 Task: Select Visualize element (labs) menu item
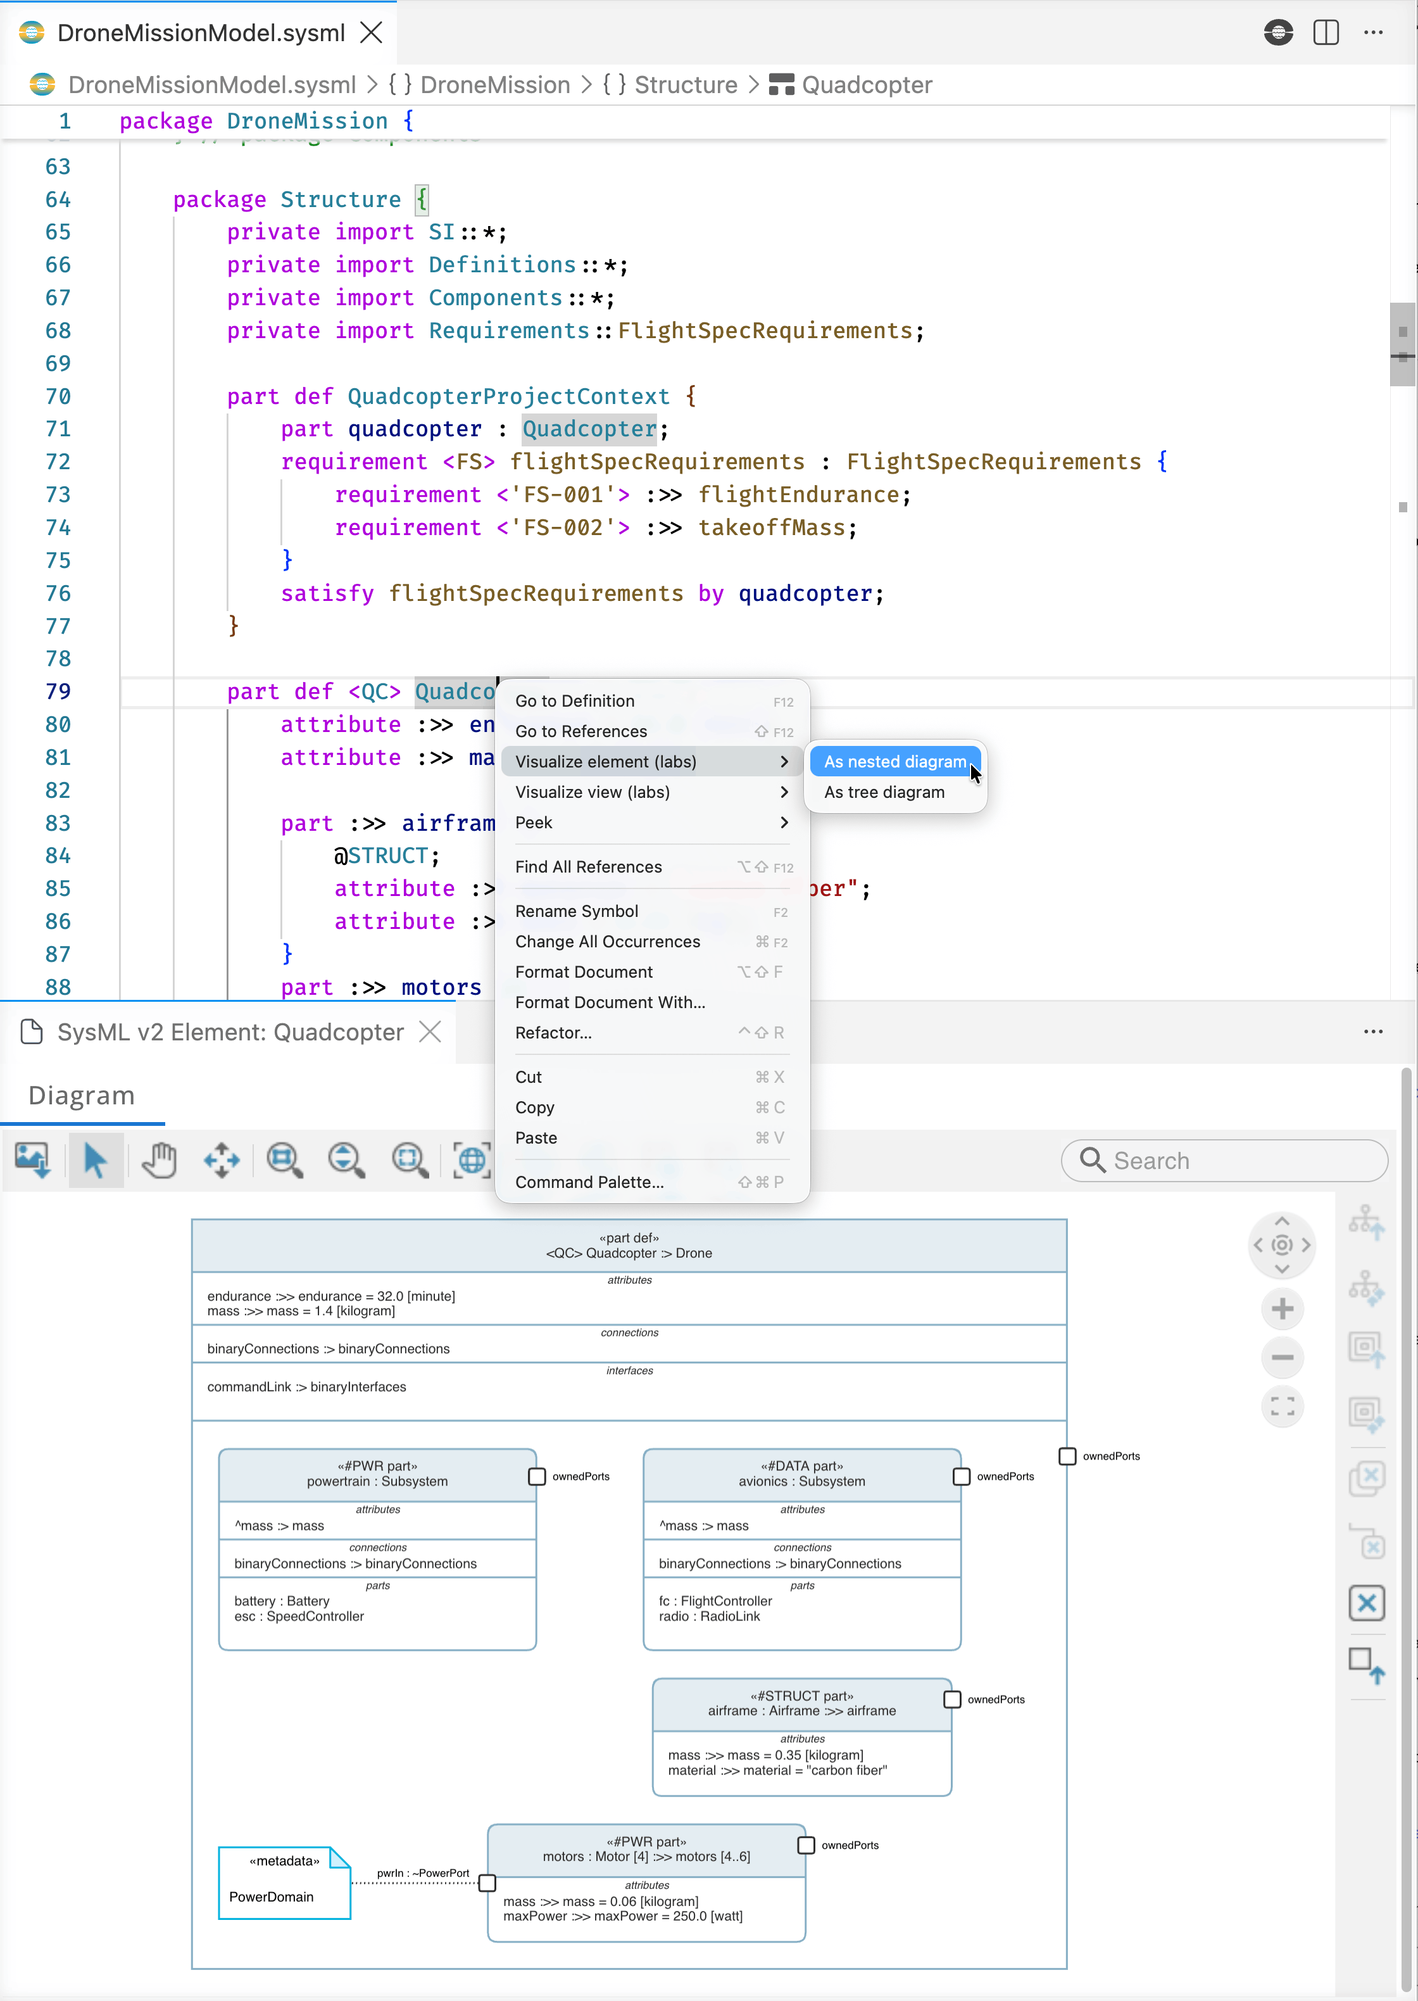(x=652, y=762)
